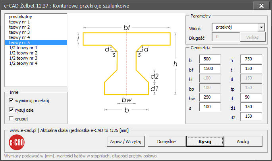
Task: Click the 'Rysuj' button to draw
Action: click(x=205, y=142)
